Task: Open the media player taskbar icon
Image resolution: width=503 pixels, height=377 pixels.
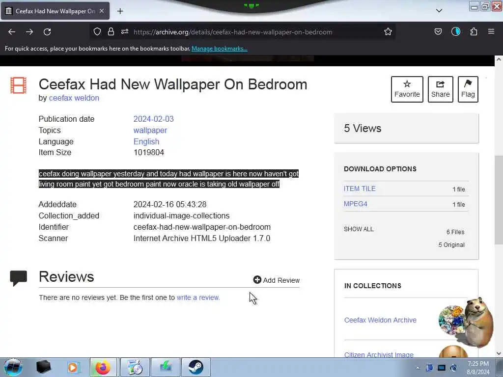Action: (73, 367)
